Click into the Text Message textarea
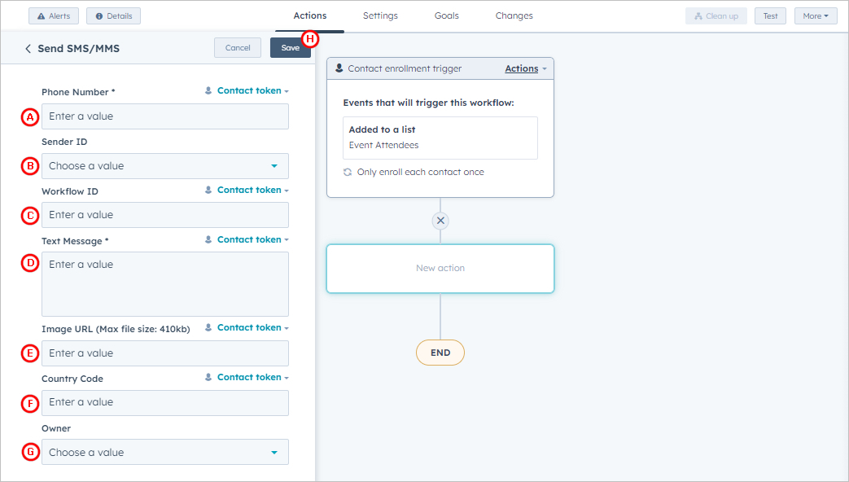This screenshot has width=849, height=482. pos(165,284)
